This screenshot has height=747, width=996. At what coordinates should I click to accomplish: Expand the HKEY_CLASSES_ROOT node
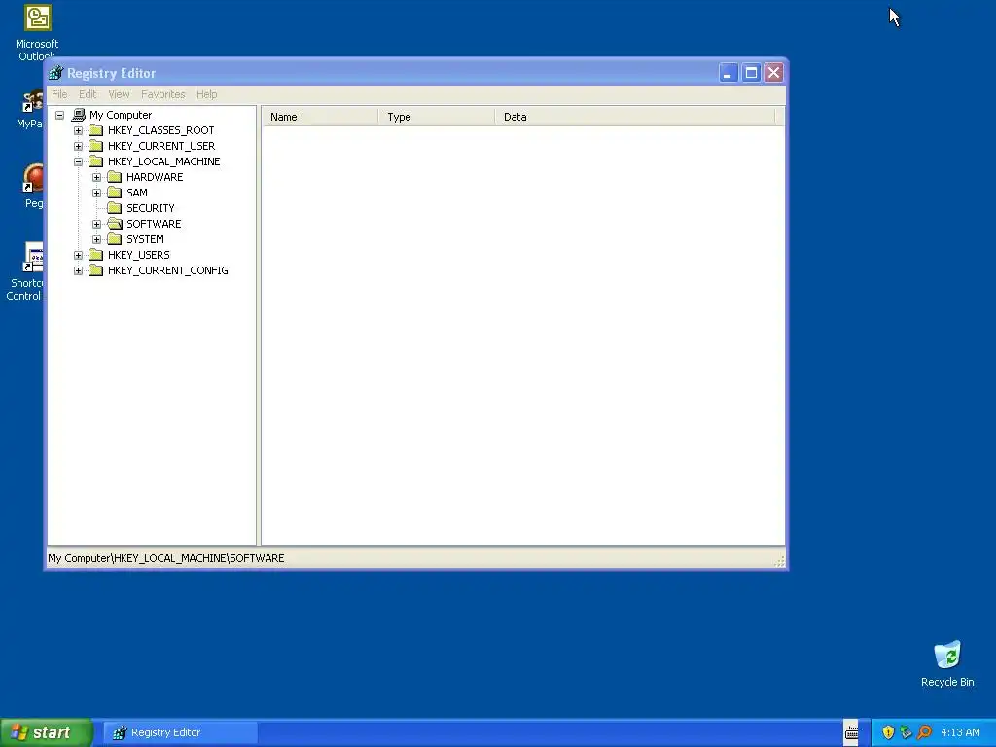(78, 131)
